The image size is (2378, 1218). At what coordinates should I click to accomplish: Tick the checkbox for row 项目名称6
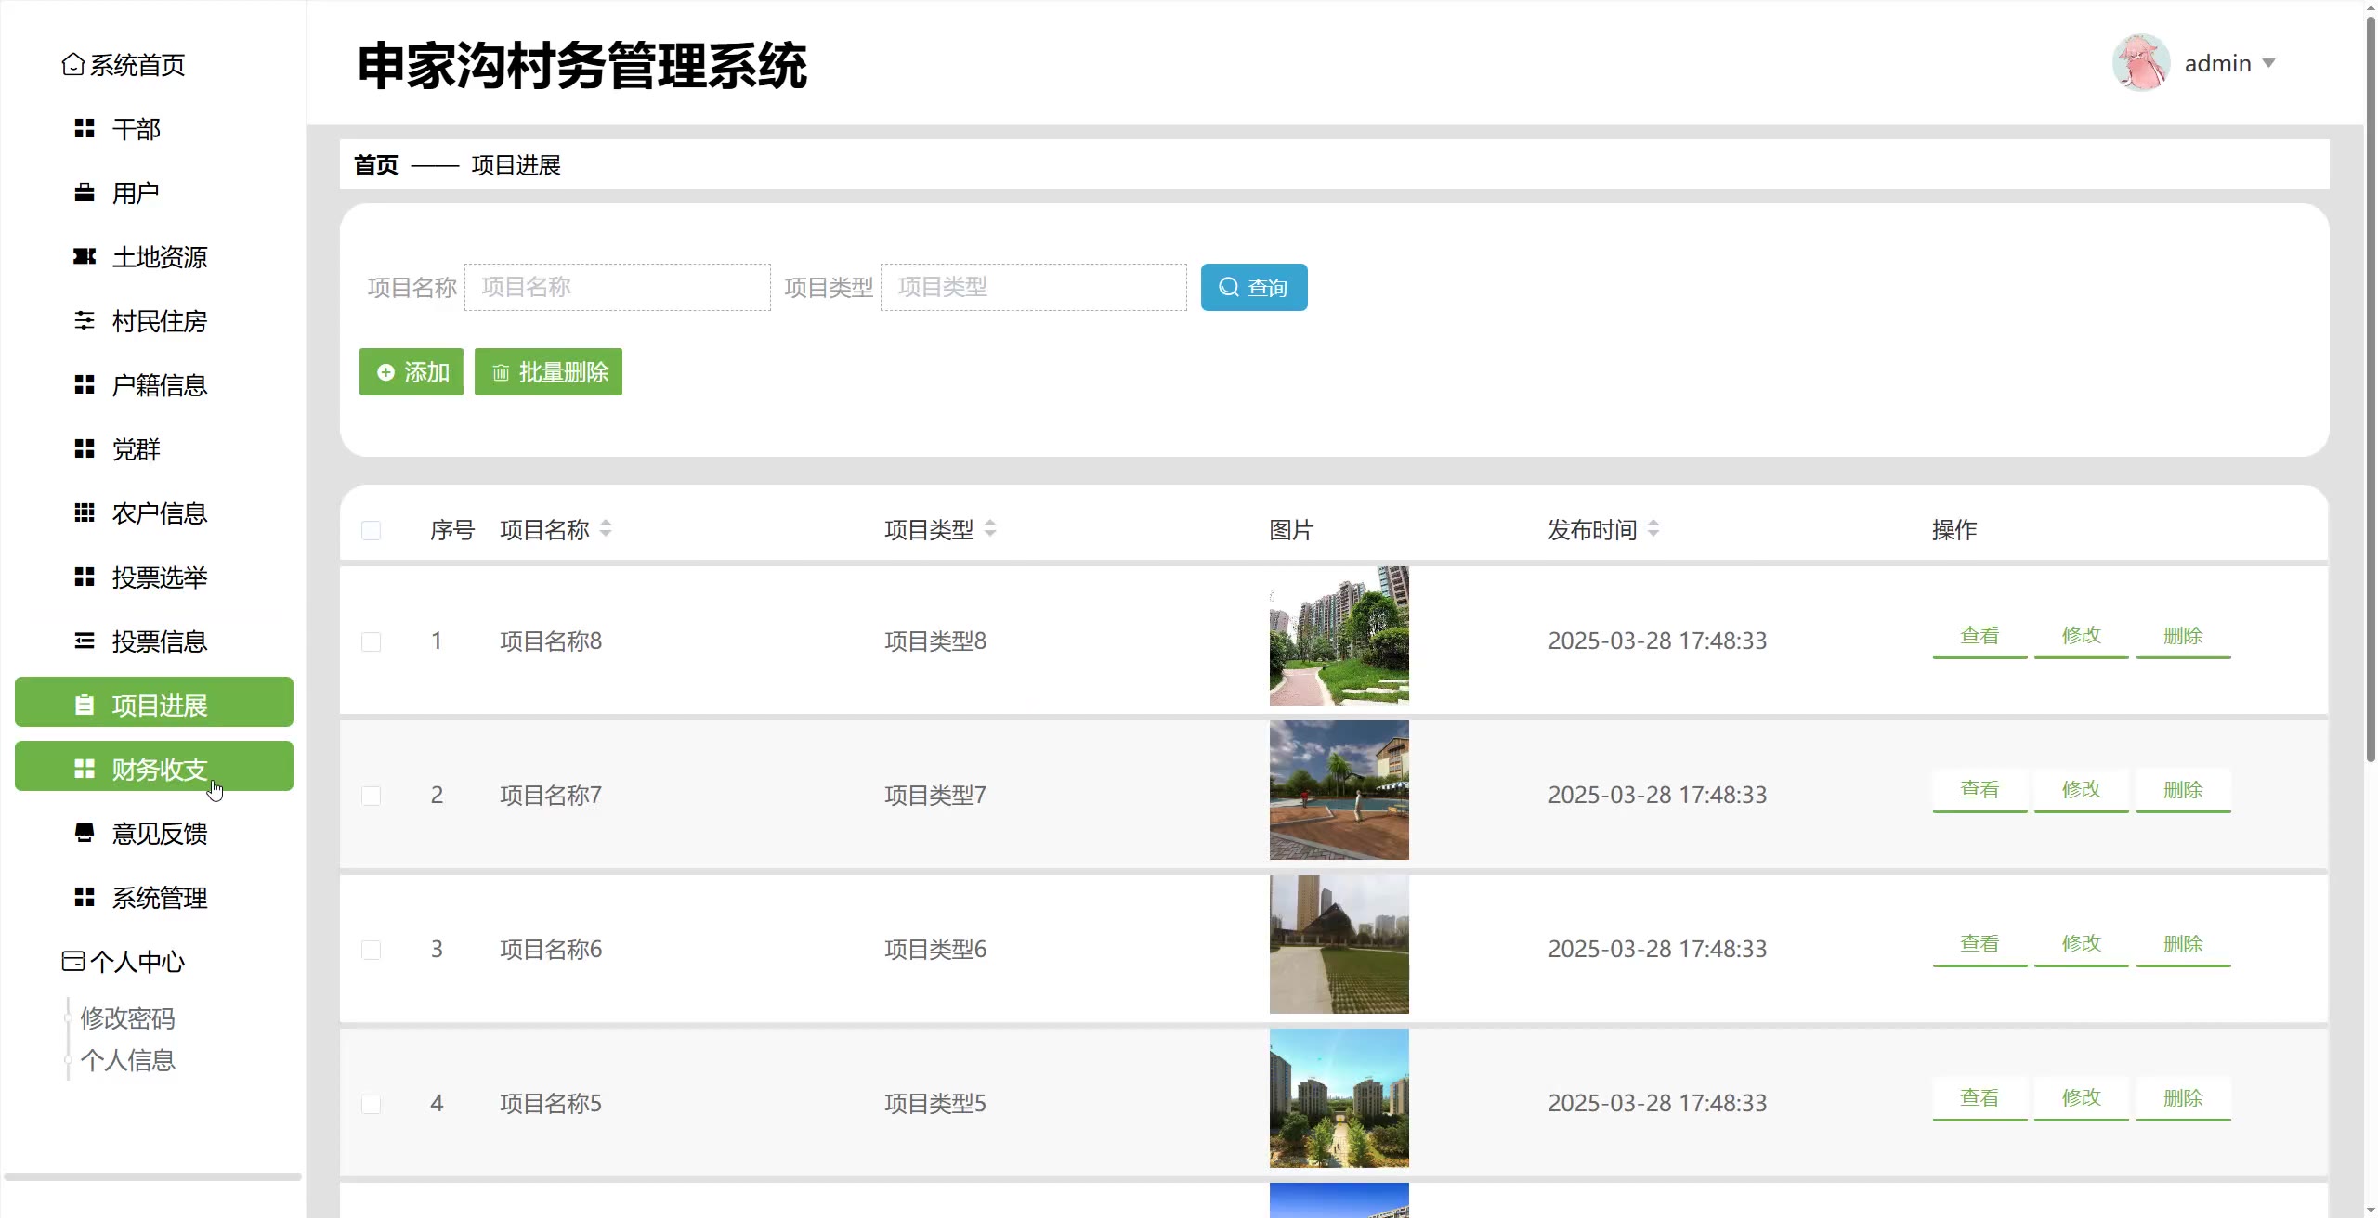click(371, 950)
